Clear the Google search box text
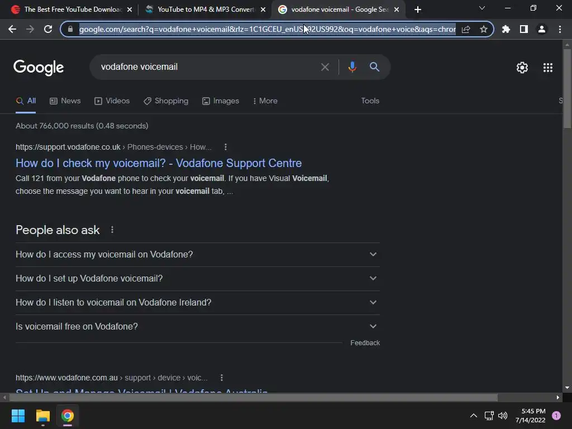This screenshot has width=572, height=429. click(x=325, y=67)
